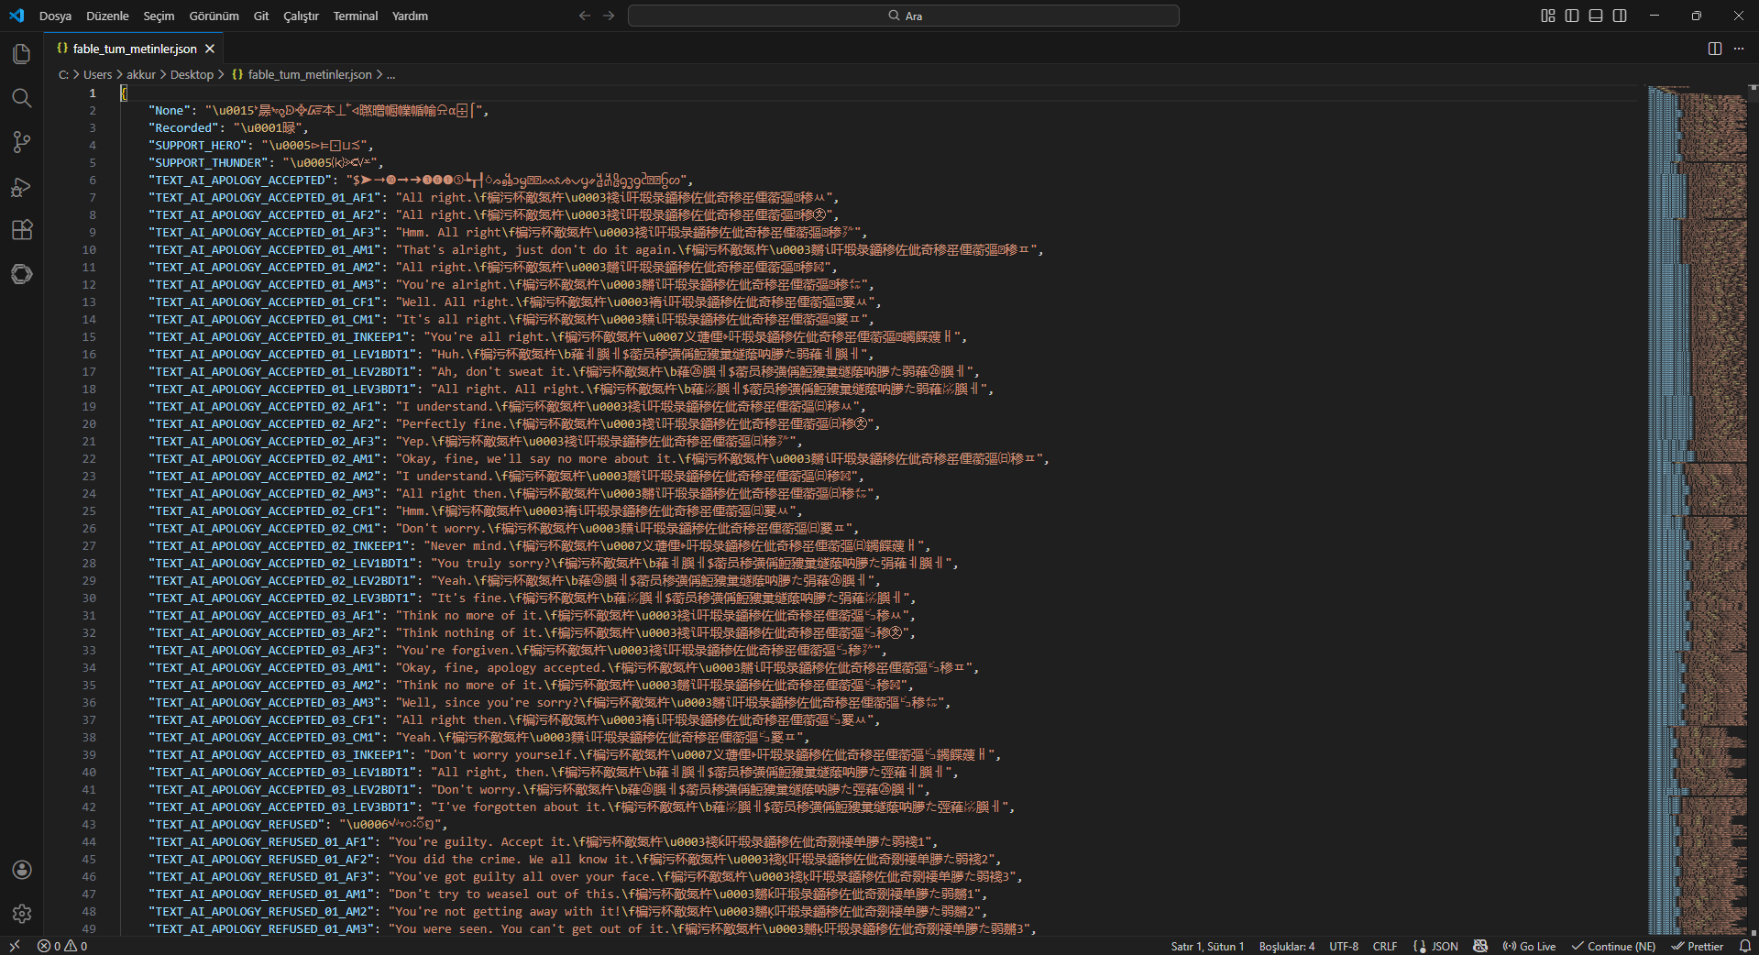
Task: Open the Görünüm menu
Action: pos(214,16)
